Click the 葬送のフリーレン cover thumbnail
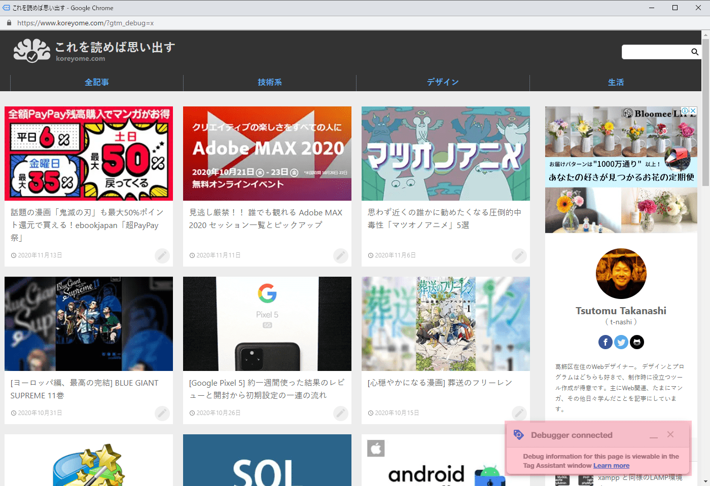This screenshot has height=486, width=710. point(446,324)
